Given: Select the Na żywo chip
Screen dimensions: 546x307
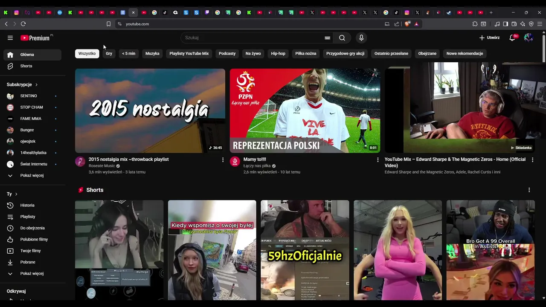Looking at the screenshot, I should pyautogui.click(x=253, y=53).
